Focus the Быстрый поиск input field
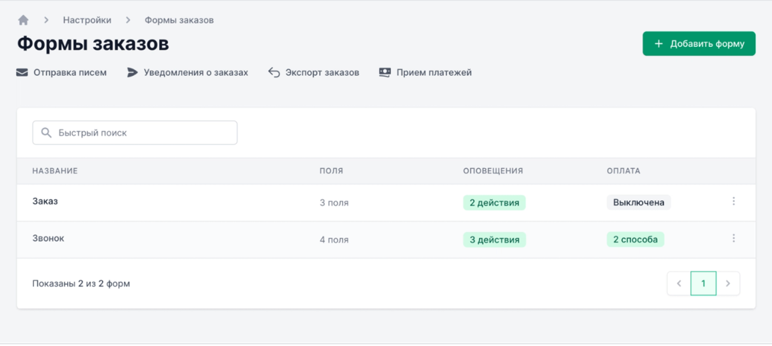772x346 pixels. pos(135,133)
